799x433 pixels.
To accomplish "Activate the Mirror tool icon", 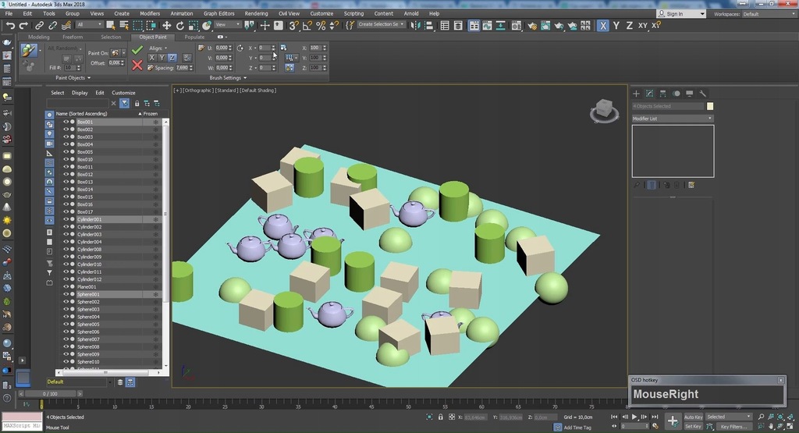I will (x=417, y=26).
